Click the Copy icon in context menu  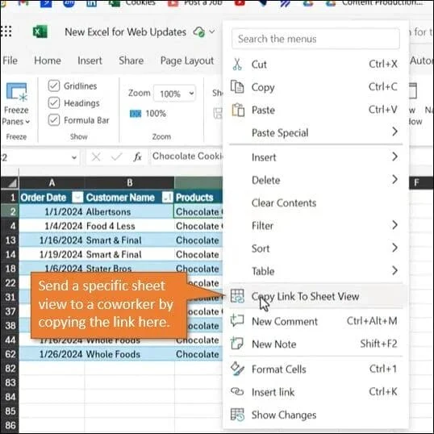[x=237, y=87]
